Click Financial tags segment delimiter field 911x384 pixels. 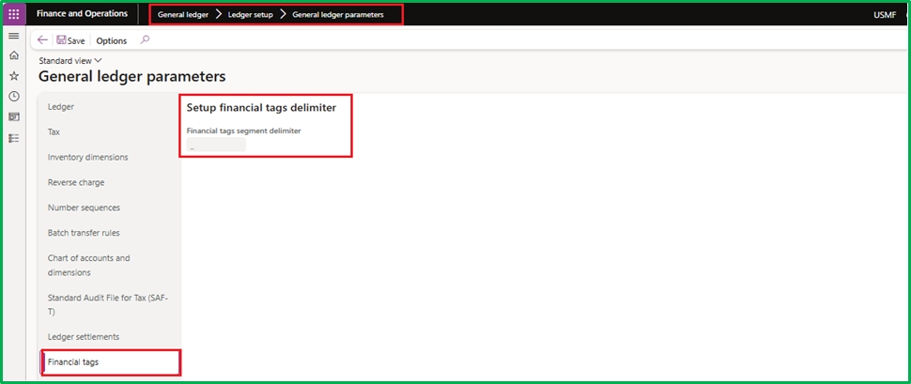point(216,146)
